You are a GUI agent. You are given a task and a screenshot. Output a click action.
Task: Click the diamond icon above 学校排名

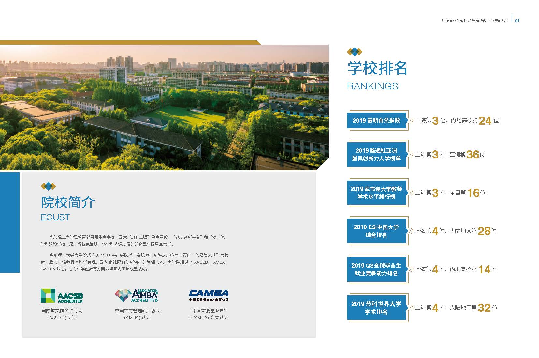click(x=355, y=51)
